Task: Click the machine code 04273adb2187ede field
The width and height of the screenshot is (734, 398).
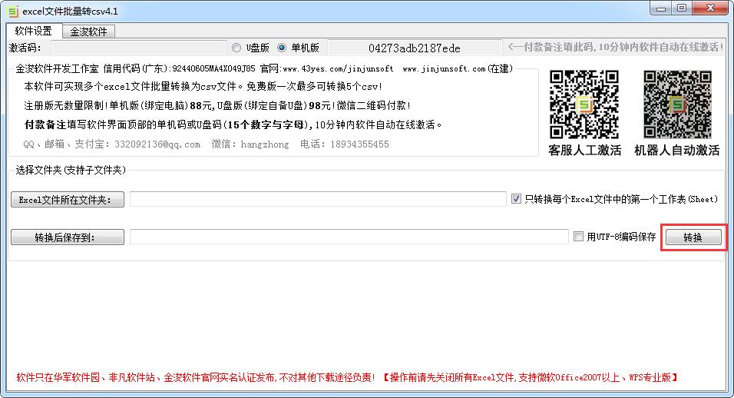Action: [x=415, y=48]
